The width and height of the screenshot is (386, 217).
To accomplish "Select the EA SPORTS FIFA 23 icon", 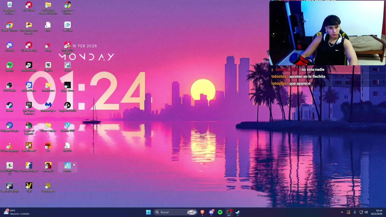I will (x=10, y=169).
